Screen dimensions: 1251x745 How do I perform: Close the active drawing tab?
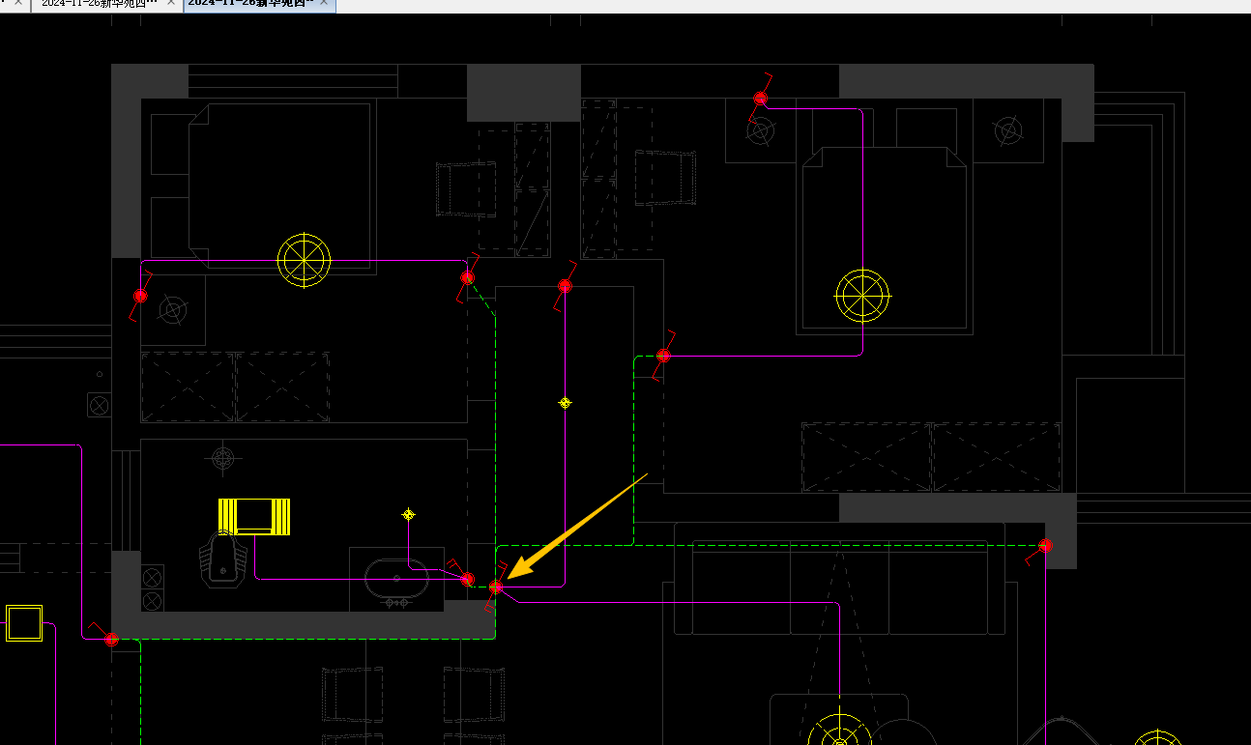(325, 4)
